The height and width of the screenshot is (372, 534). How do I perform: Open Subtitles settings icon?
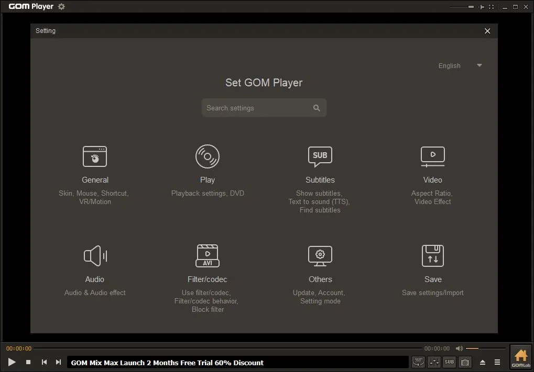(320, 156)
